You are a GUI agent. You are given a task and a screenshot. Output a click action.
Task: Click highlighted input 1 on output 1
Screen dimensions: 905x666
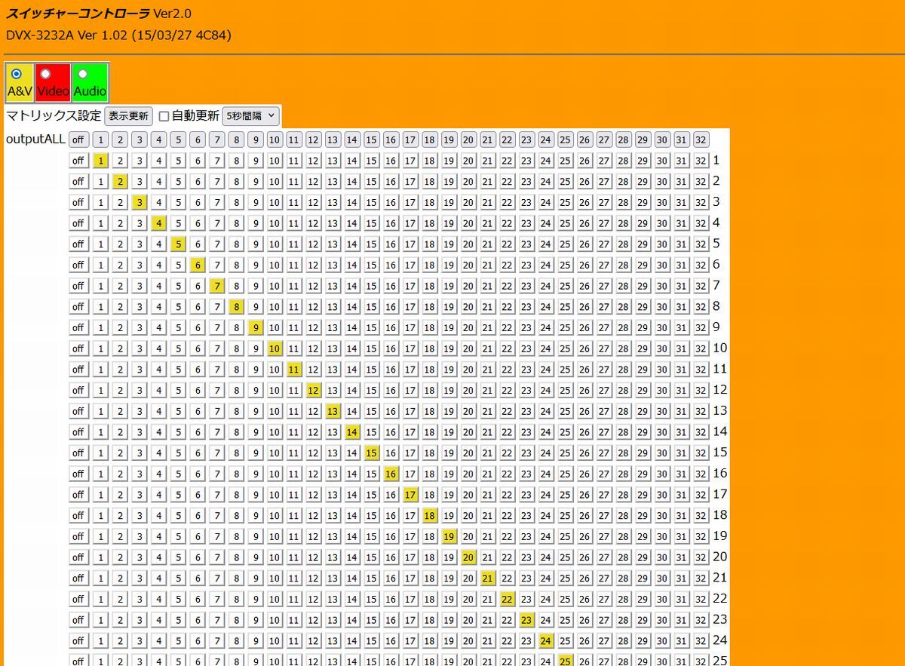[100, 161]
